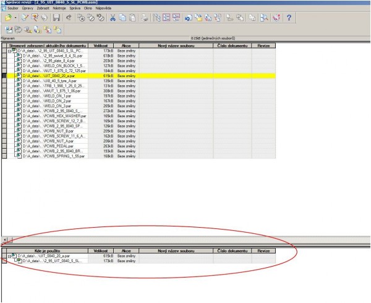Open dropdown arrow next to Open icon
This screenshot has height=303, width=371.
point(16,19)
